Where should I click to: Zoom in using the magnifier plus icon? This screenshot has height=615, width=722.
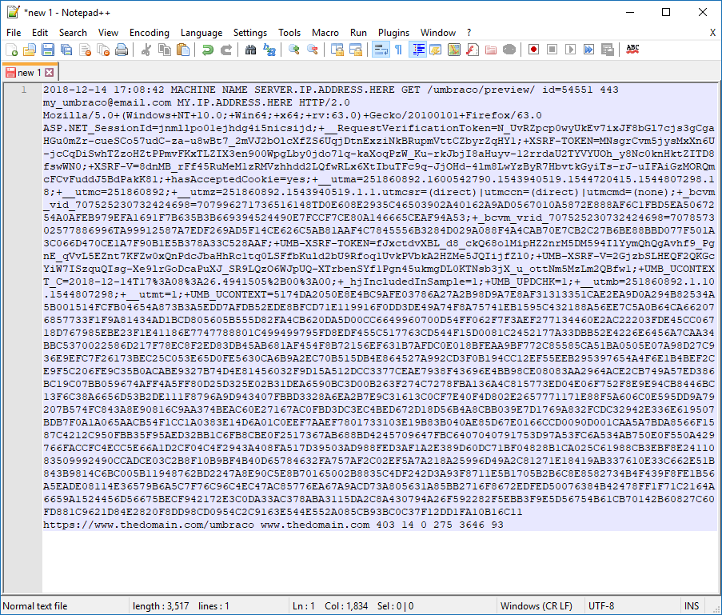click(293, 50)
